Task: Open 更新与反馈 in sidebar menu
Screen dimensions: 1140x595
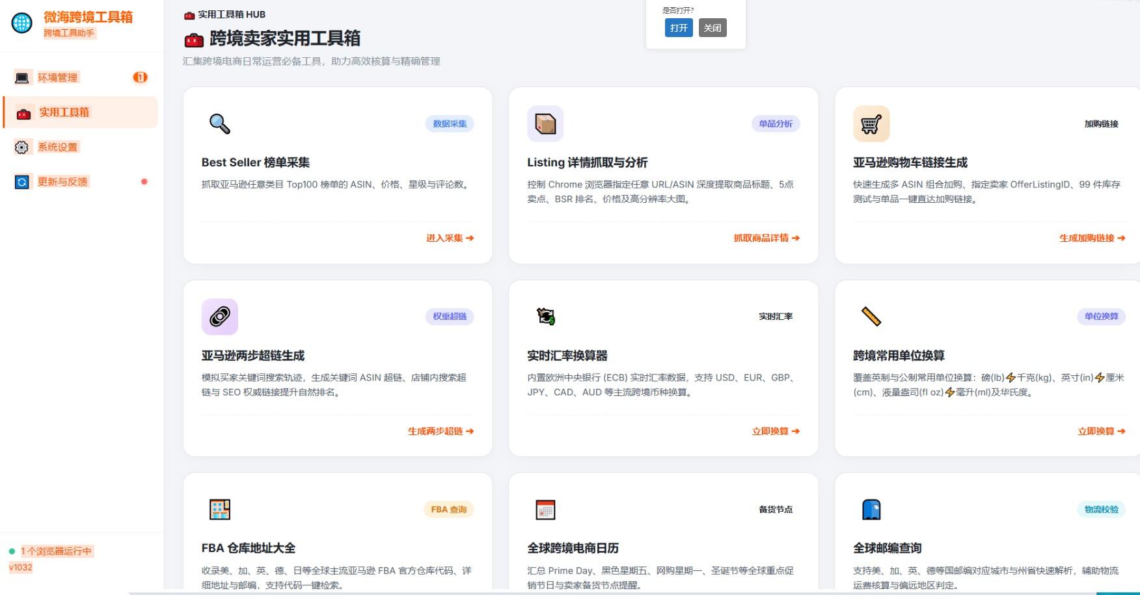Action: pyautogui.click(x=81, y=181)
